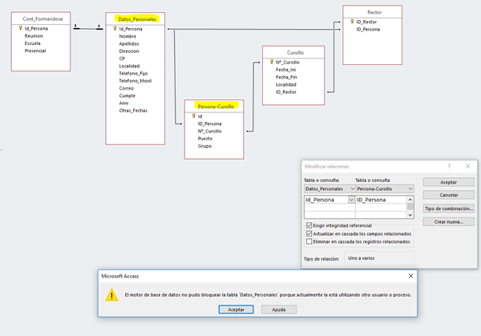Click key icon beside ID_Rector in Rector table
This screenshot has height=336, width=481.
coord(352,22)
